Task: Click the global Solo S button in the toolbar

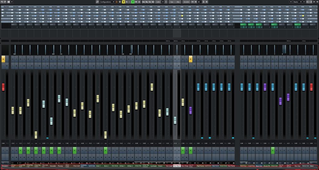Action: [x=127, y=2]
